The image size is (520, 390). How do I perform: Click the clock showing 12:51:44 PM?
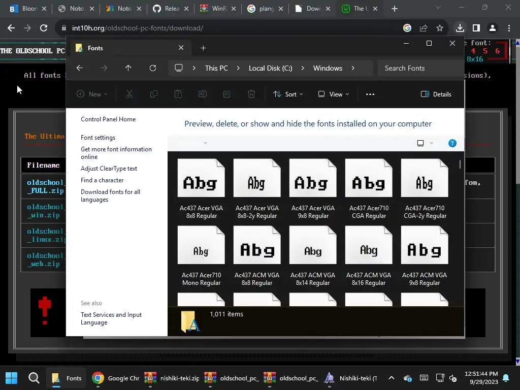(x=481, y=374)
